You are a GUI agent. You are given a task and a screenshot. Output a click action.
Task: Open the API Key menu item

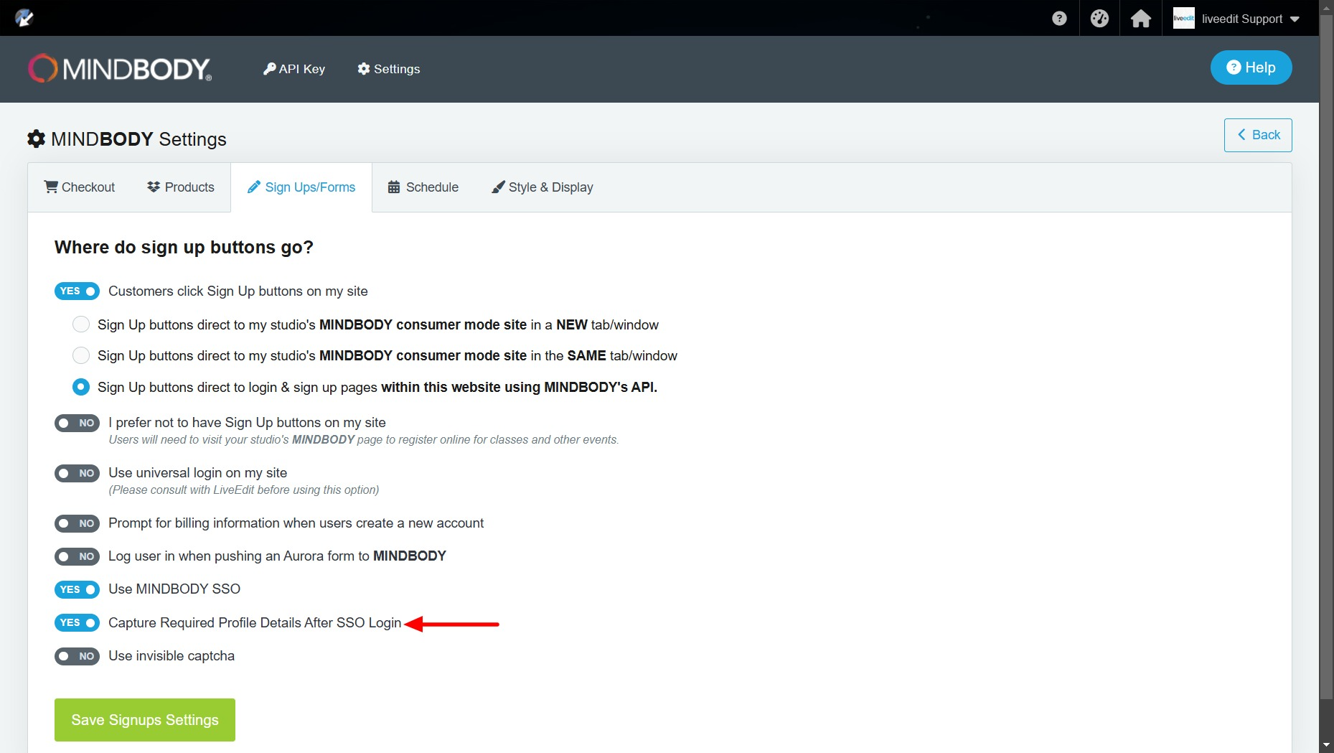point(294,69)
